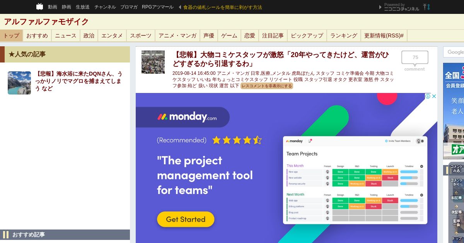464x243 pixels.
Task: Click the Niconico TV logo icon
Action: tap(39, 7)
